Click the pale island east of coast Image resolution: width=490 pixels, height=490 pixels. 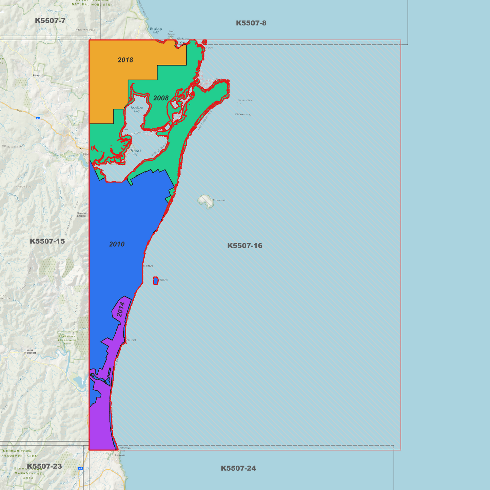[205, 201]
